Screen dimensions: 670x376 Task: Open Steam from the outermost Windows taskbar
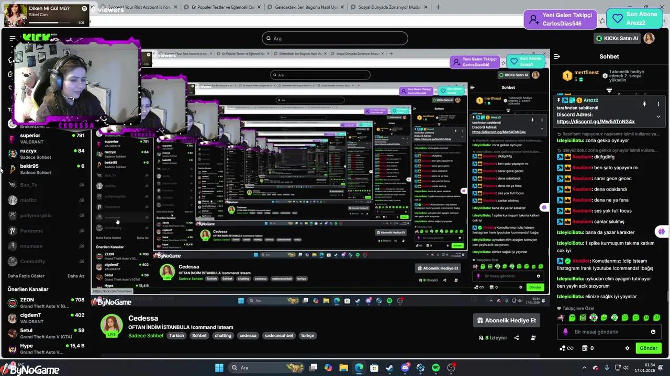(389, 368)
